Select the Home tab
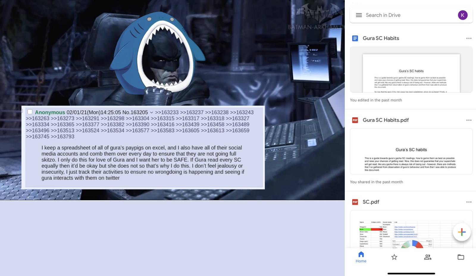The height and width of the screenshot is (276, 476). point(361,257)
